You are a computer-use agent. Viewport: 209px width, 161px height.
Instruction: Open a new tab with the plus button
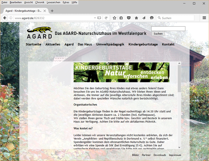52,11
